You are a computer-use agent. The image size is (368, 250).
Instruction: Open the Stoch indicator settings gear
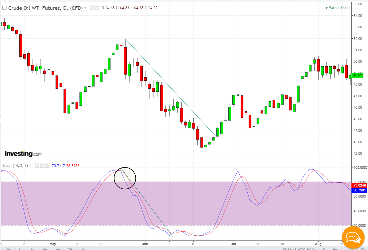42,165
